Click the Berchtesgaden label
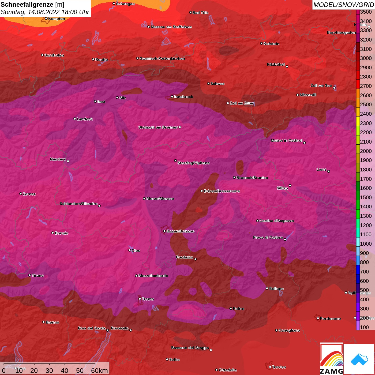 click(342, 32)
